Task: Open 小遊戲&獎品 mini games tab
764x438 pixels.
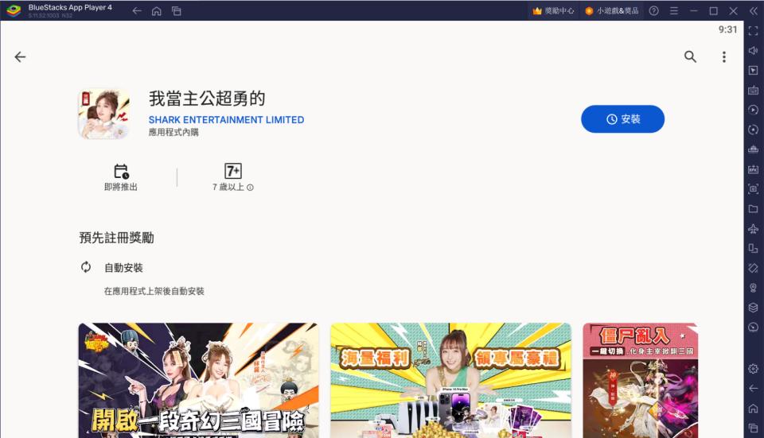Action: point(612,10)
